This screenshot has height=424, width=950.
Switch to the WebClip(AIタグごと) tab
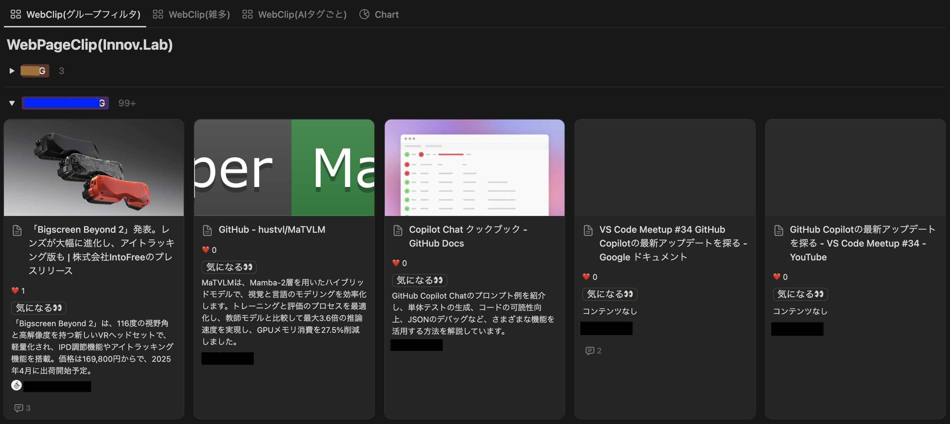(294, 14)
